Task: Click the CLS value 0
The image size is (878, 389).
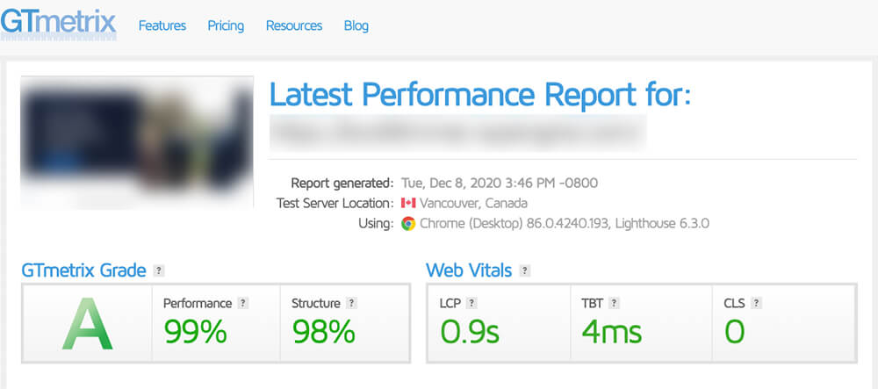Action: coord(735,331)
